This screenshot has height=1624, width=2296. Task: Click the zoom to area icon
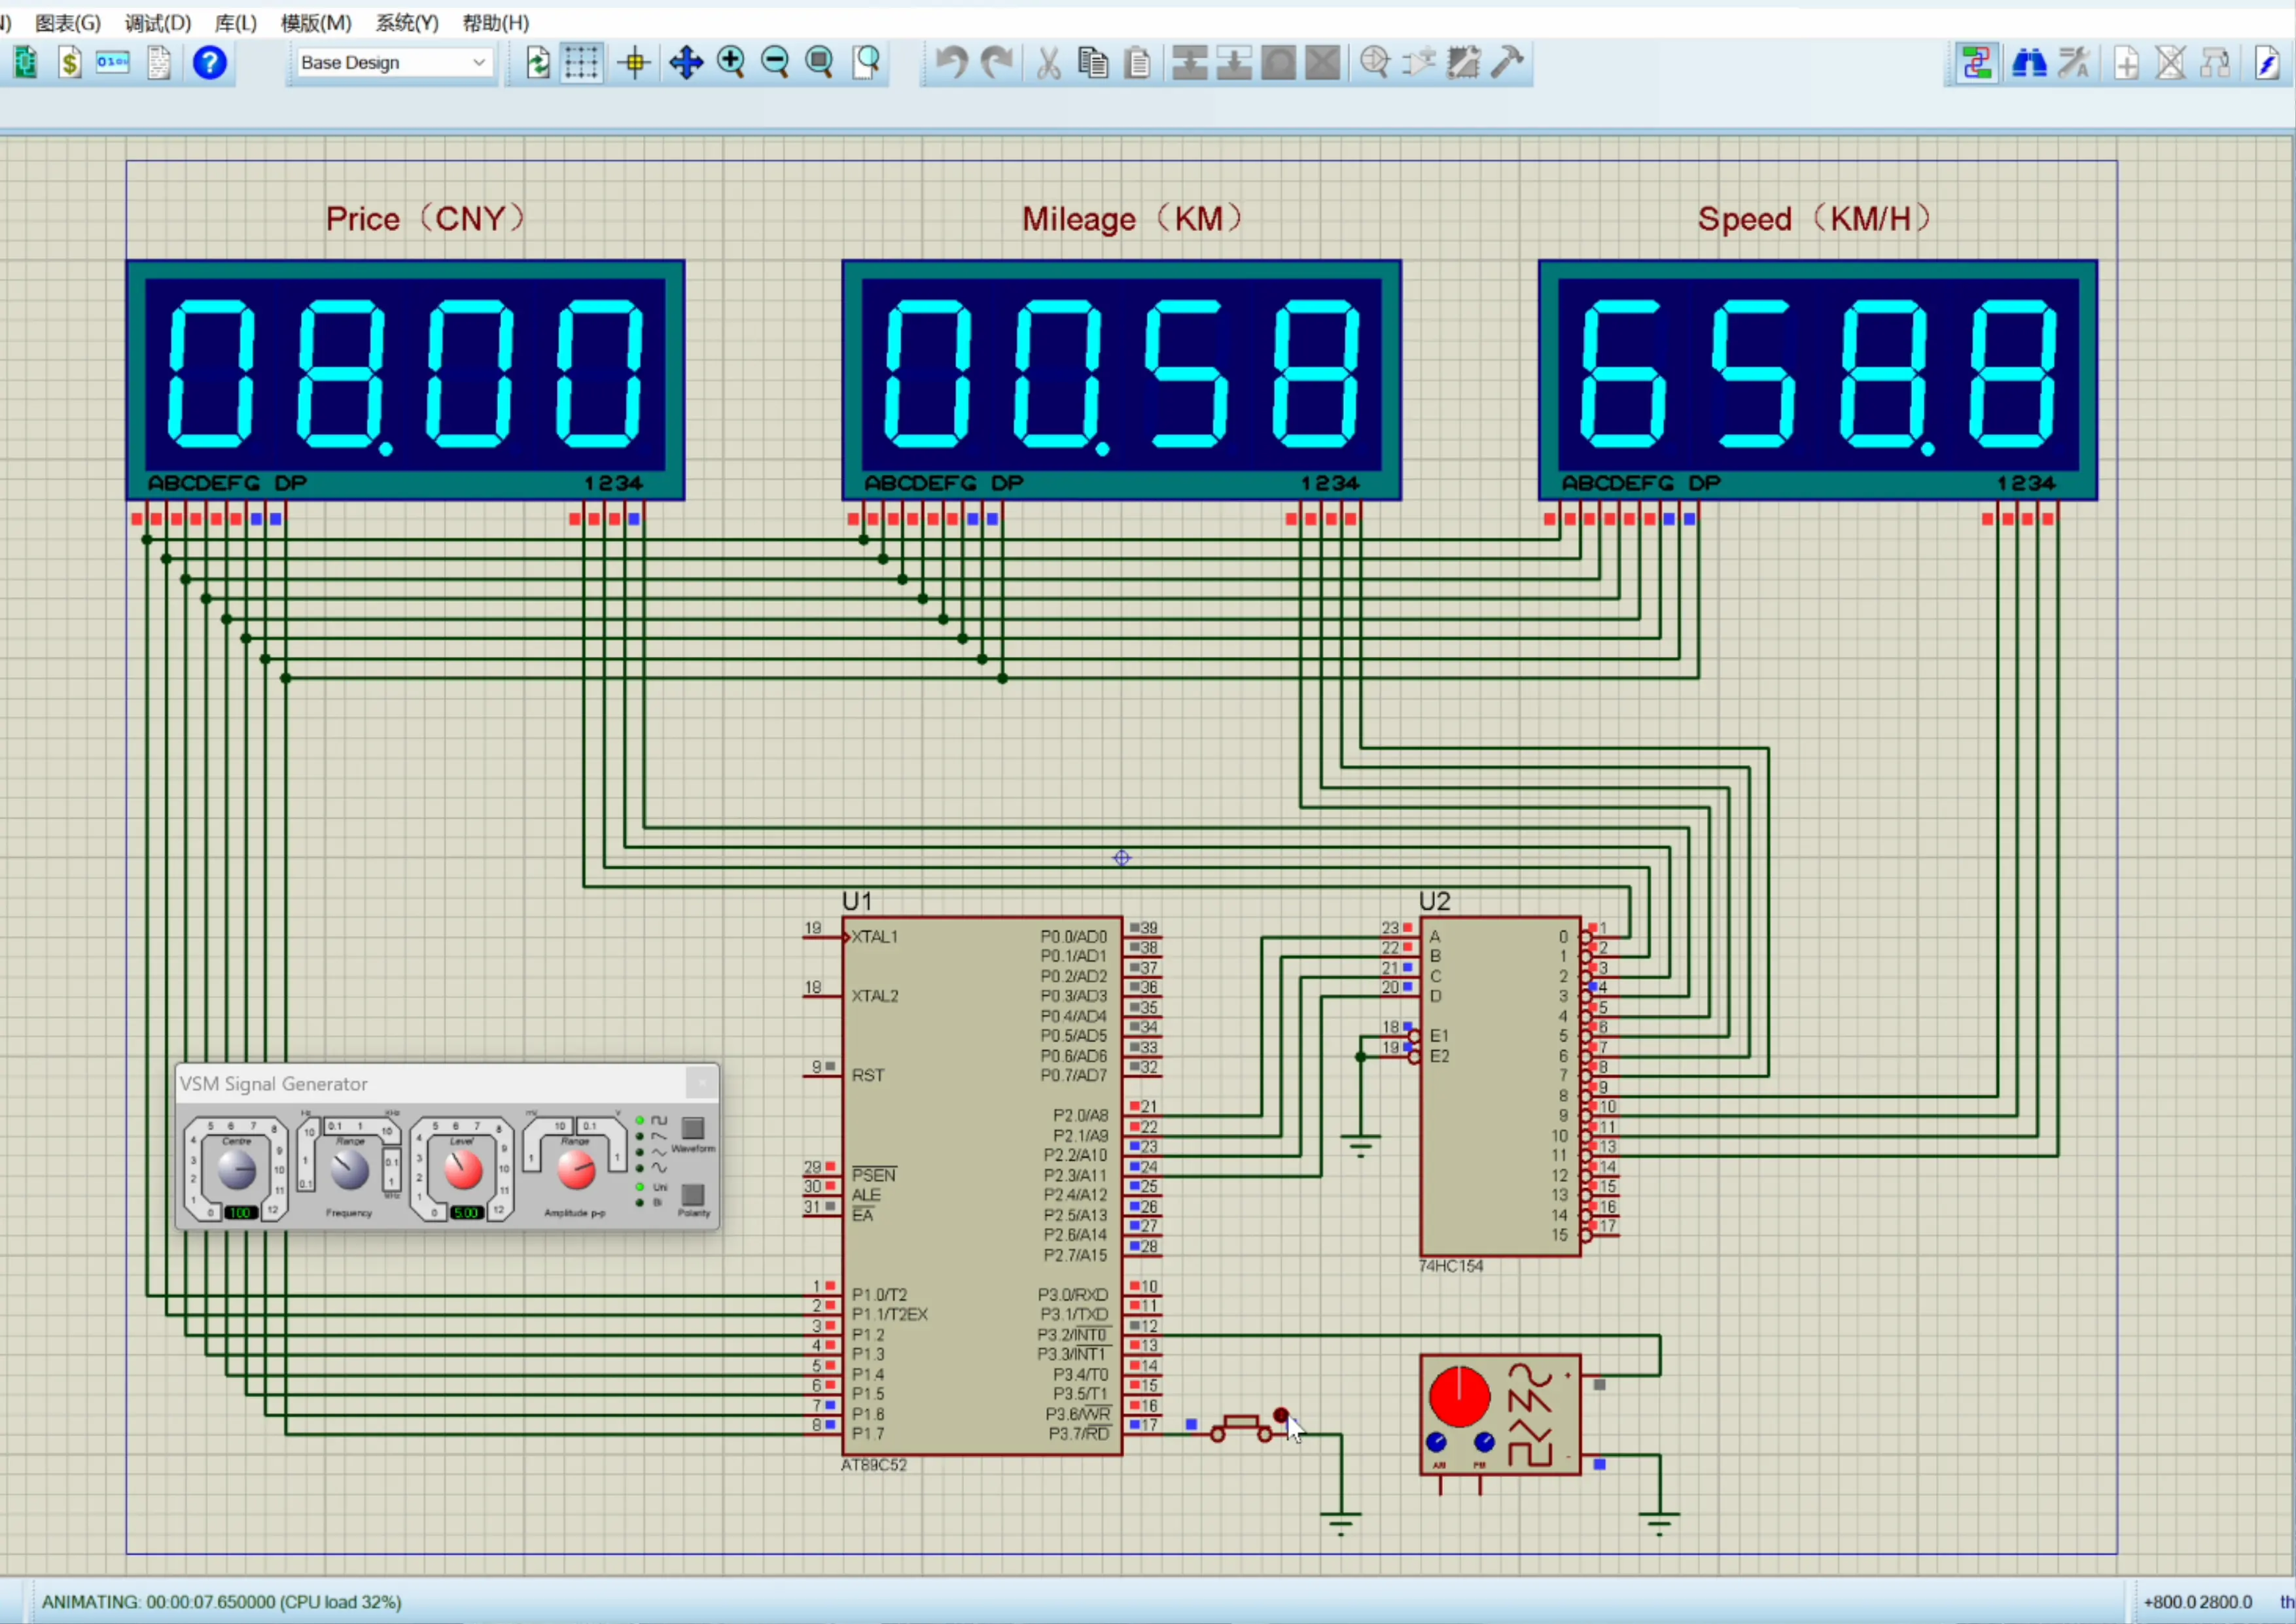click(867, 63)
